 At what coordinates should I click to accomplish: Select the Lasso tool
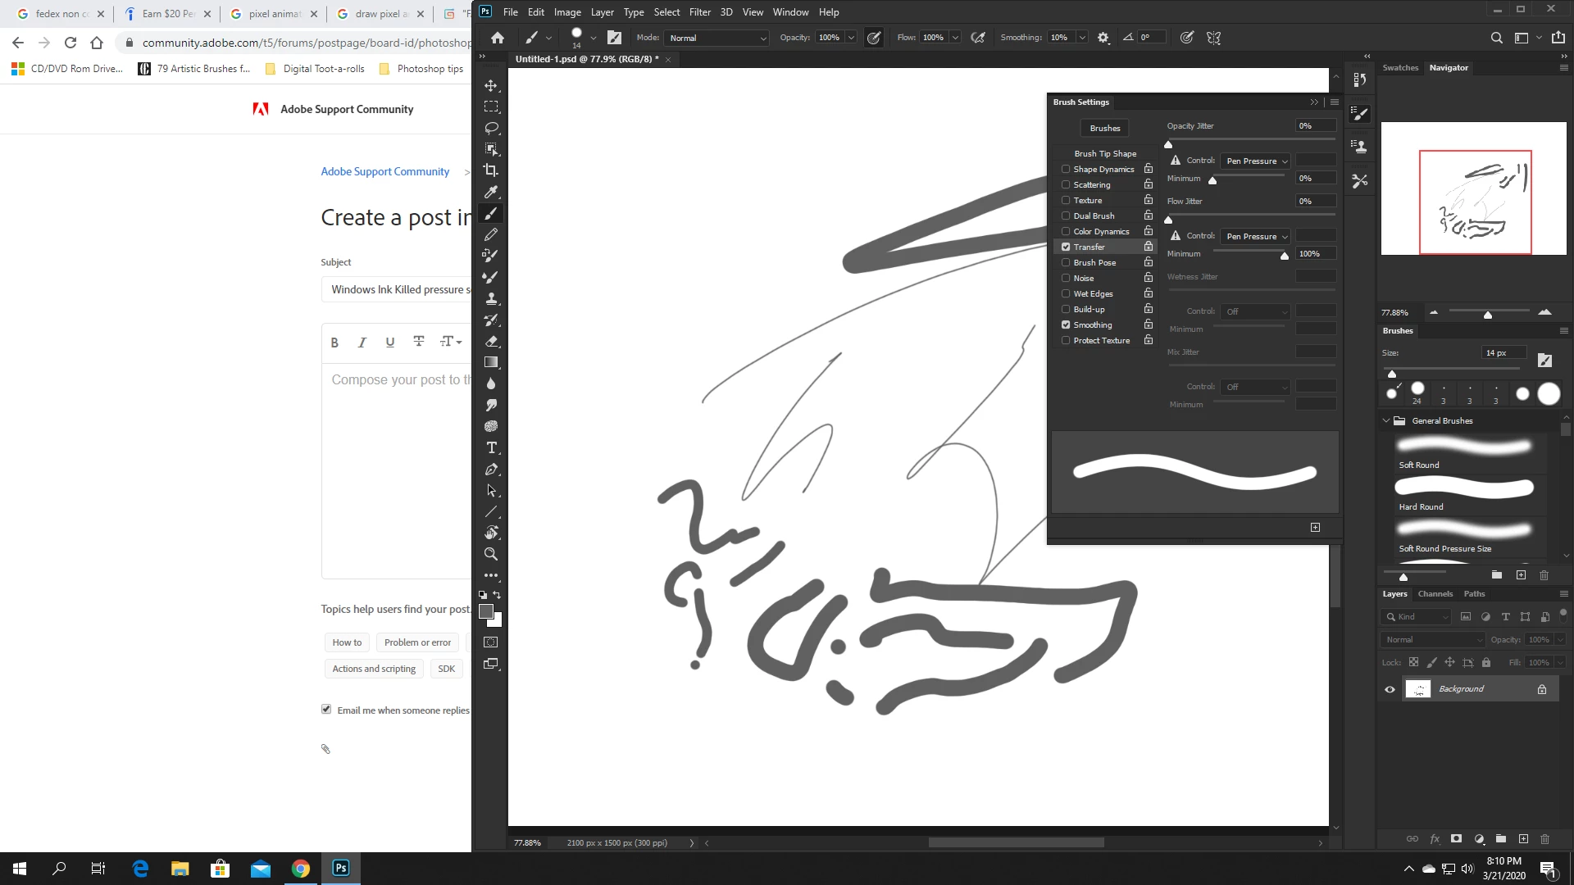coord(491,128)
